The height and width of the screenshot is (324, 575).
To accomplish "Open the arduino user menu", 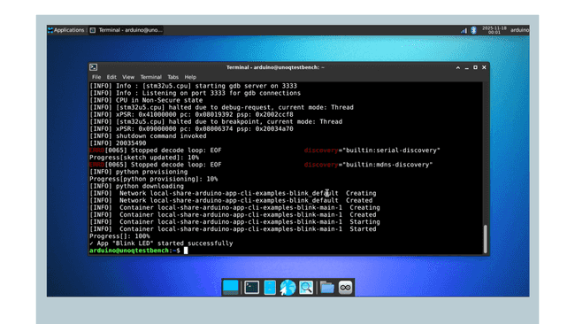I will (x=519, y=30).
